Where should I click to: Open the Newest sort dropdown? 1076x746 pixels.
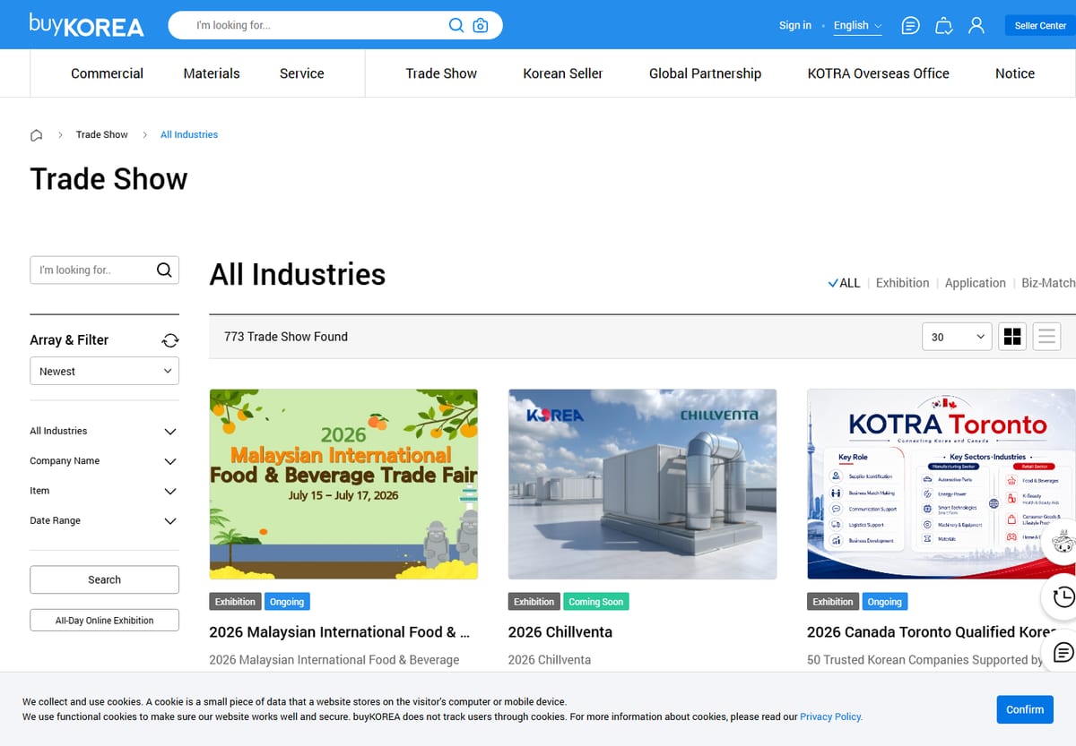pyautogui.click(x=104, y=371)
